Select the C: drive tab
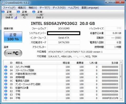Viewport: 126px width, 104px height. [x=25, y=15]
